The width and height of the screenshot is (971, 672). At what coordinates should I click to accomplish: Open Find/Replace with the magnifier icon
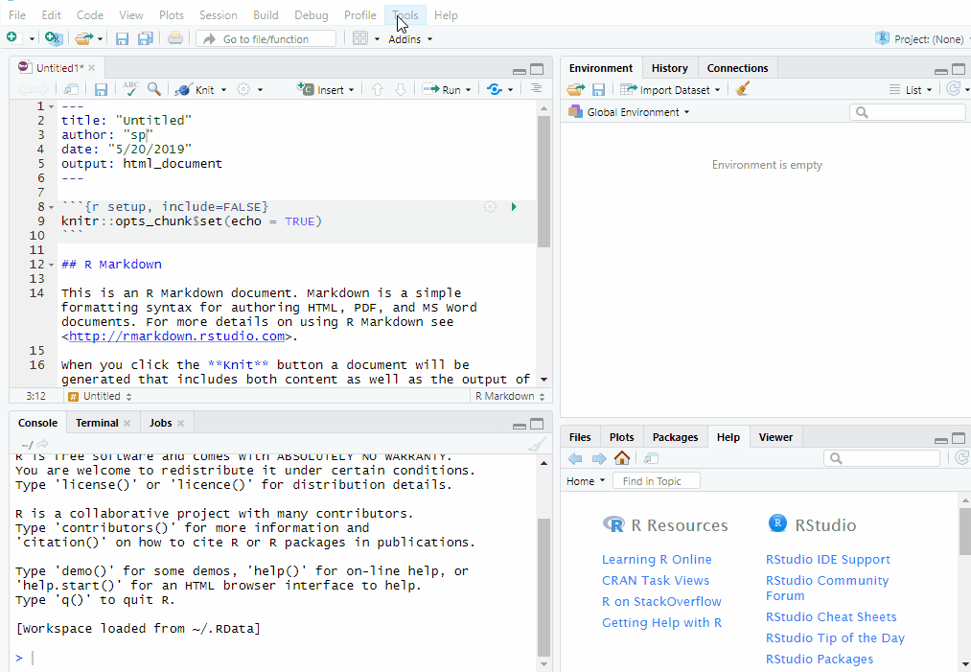click(154, 89)
